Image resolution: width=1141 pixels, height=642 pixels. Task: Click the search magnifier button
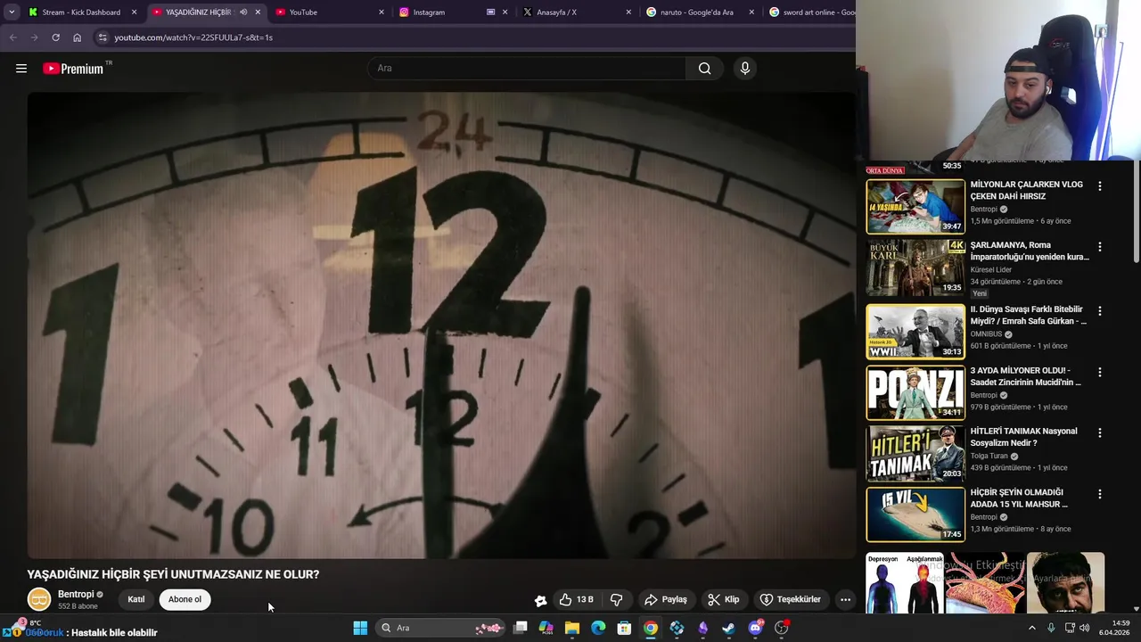click(705, 69)
